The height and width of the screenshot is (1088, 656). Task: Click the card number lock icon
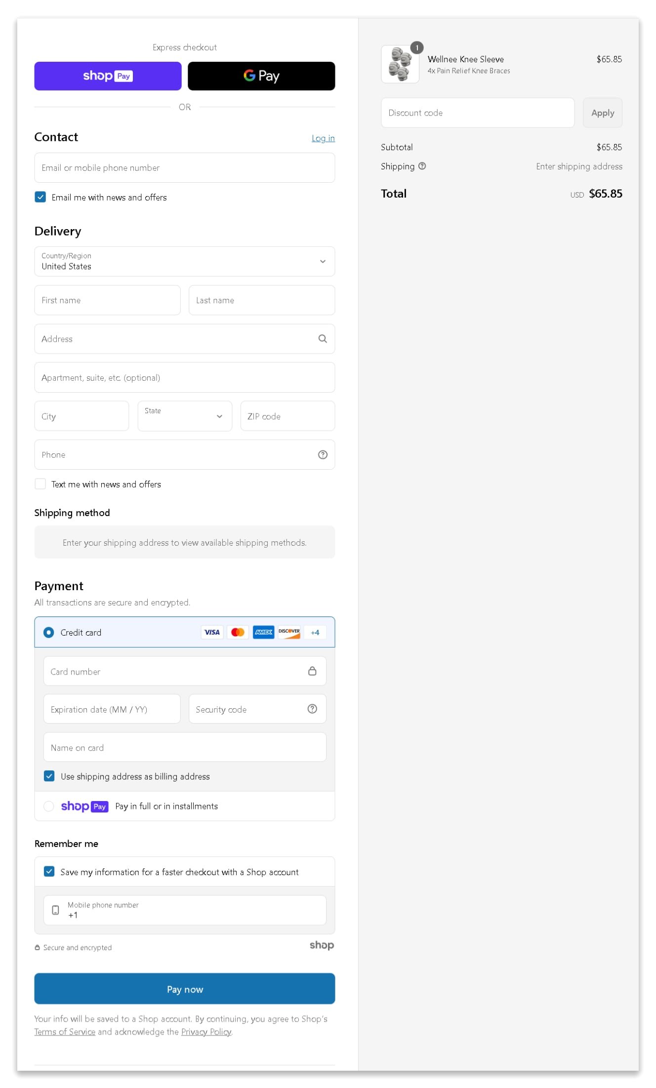coord(312,671)
